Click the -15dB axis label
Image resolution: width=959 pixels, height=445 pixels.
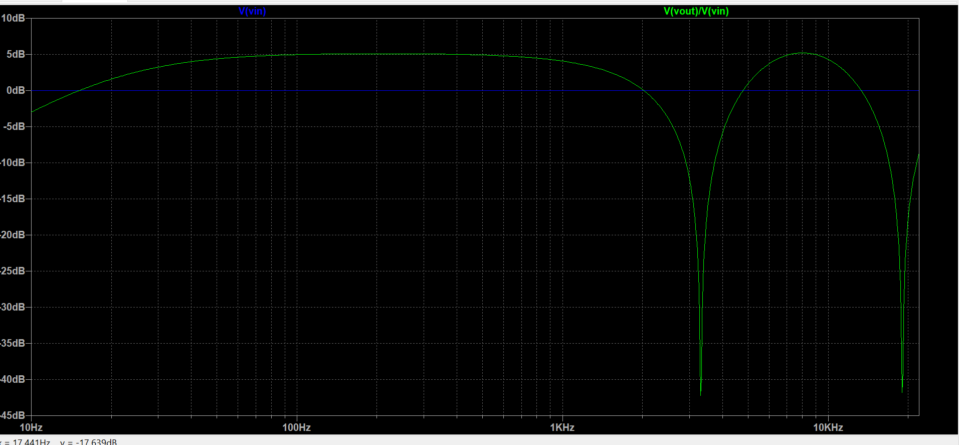tap(13, 199)
